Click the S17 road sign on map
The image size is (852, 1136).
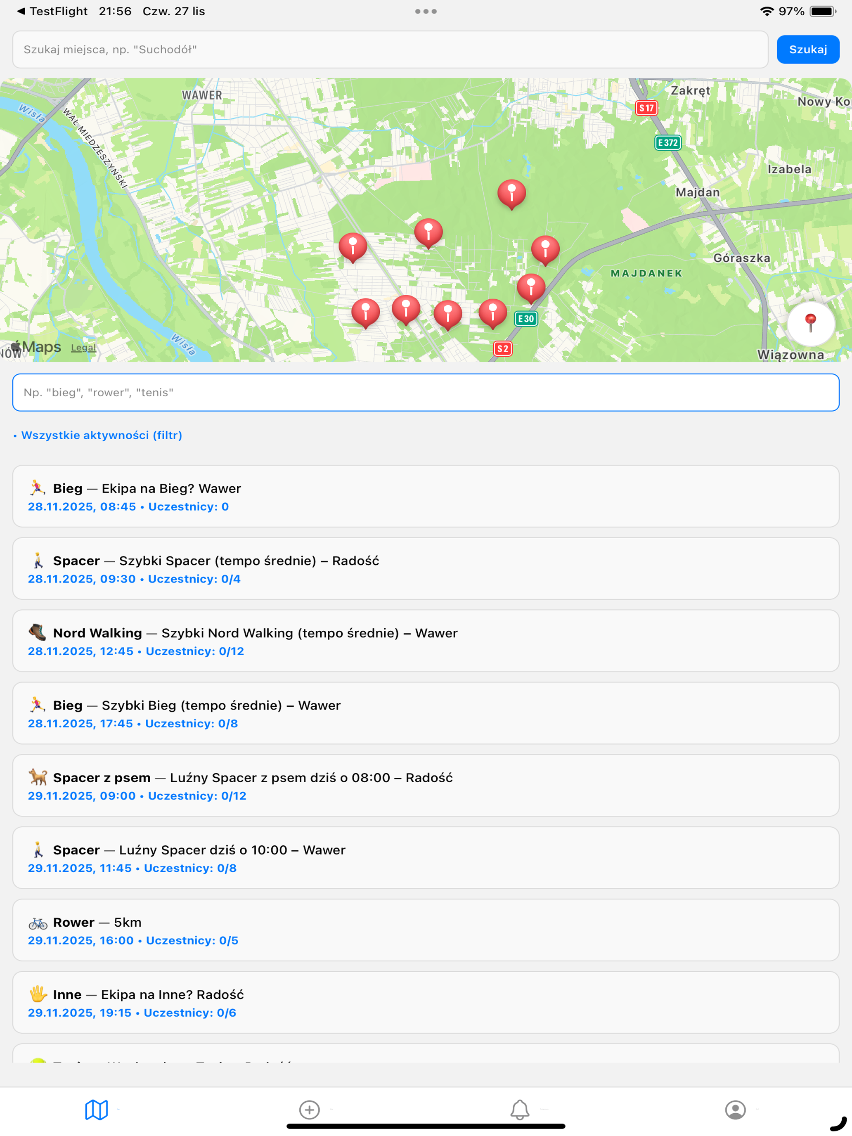tap(646, 108)
